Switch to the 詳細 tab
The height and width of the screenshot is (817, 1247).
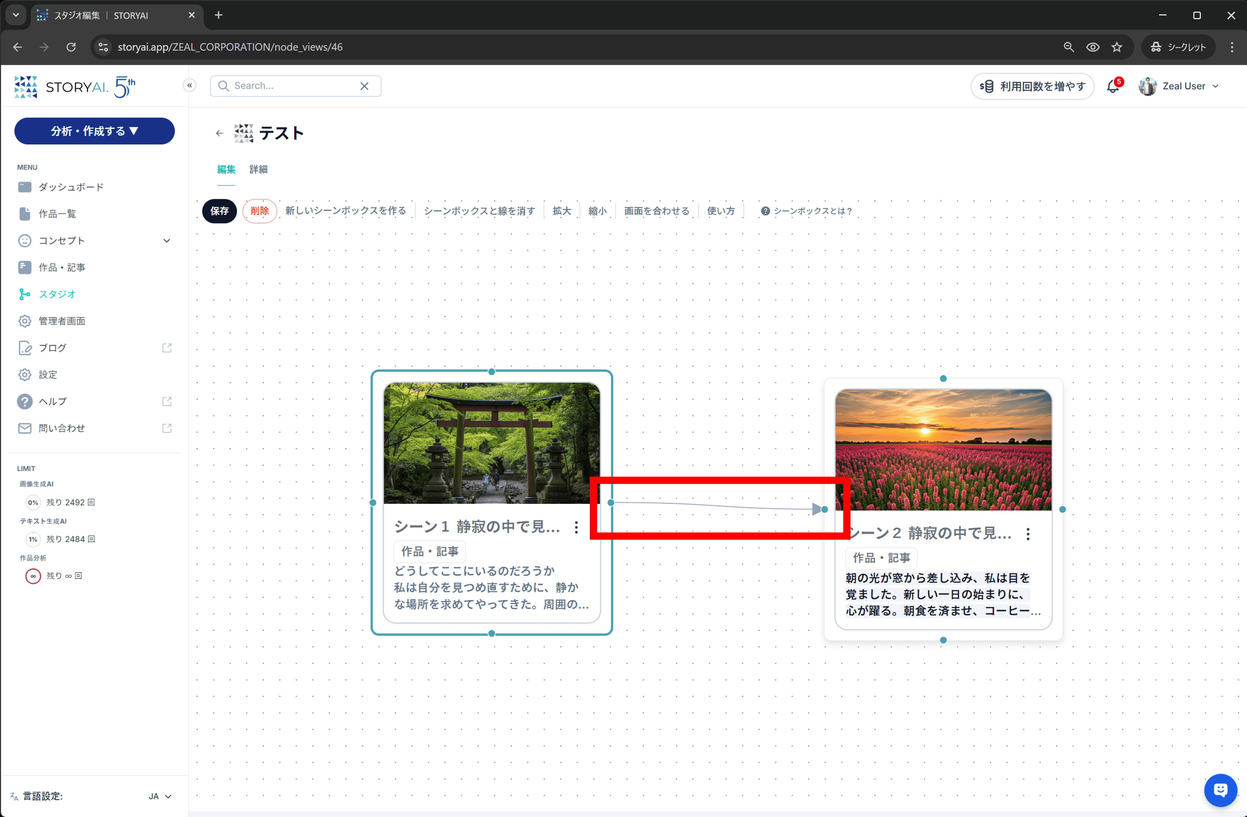[258, 170]
